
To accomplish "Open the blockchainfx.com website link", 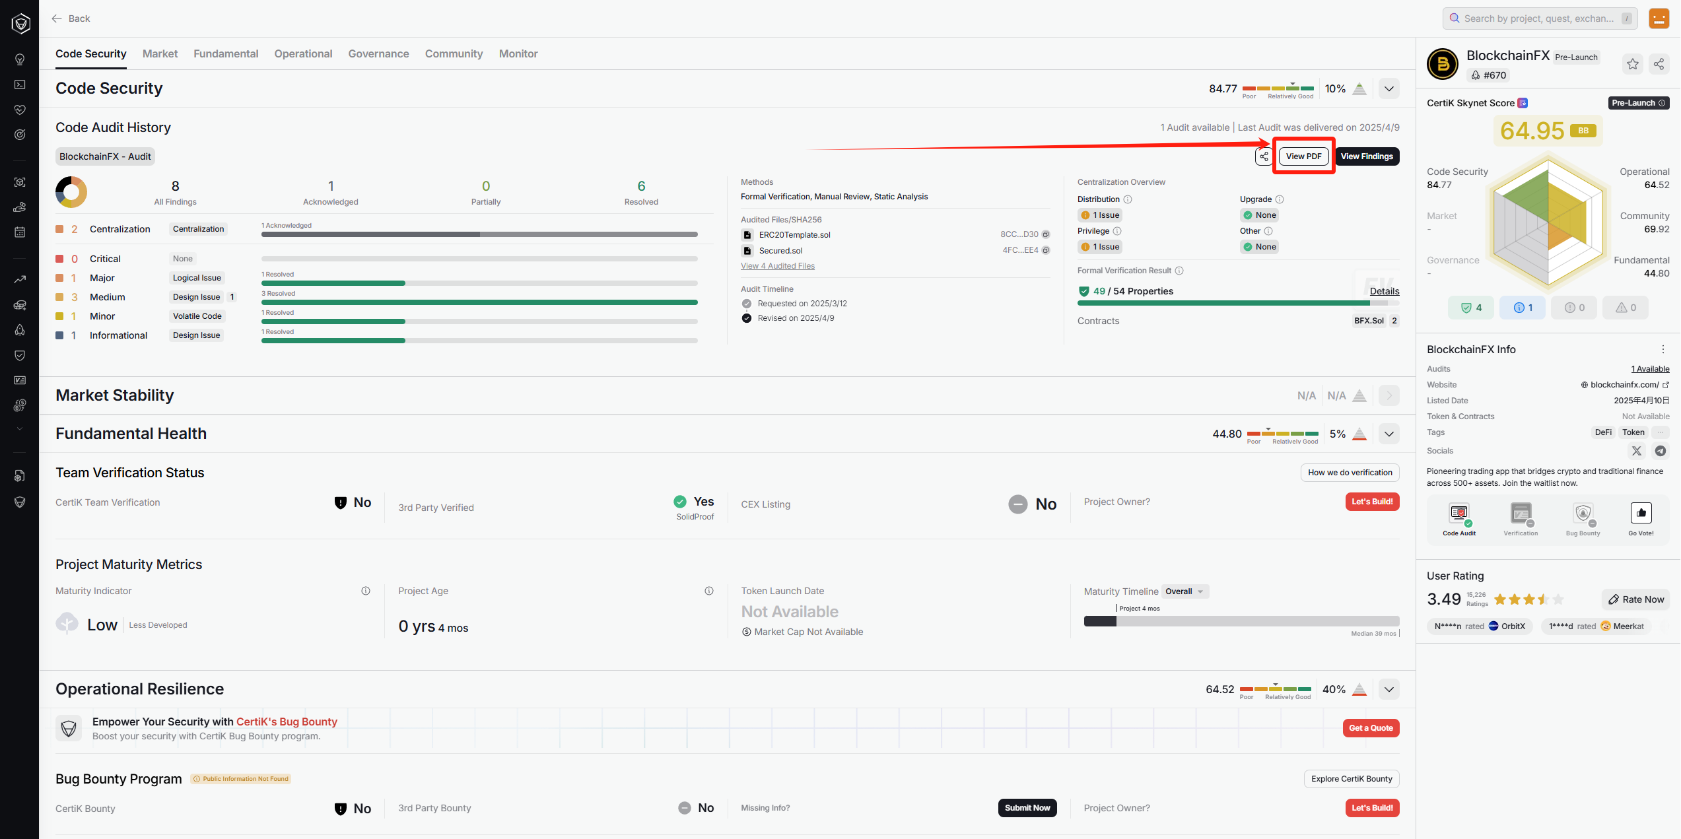I will (x=1625, y=385).
